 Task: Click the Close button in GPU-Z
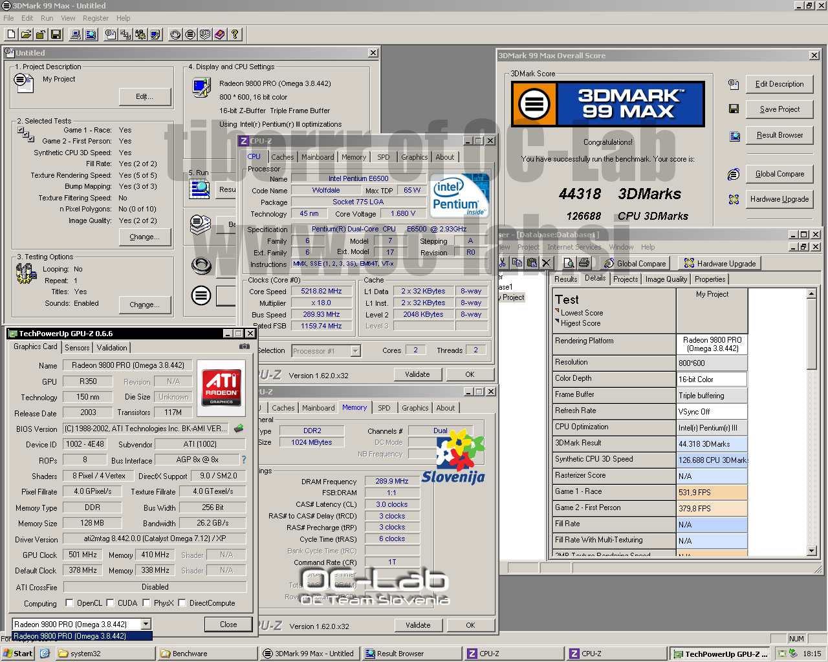pos(228,625)
